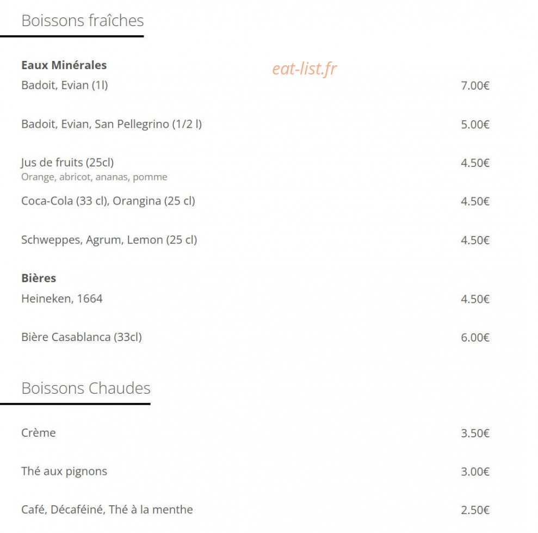Click the eat-list.fr watermark link

pyautogui.click(x=304, y=69)
